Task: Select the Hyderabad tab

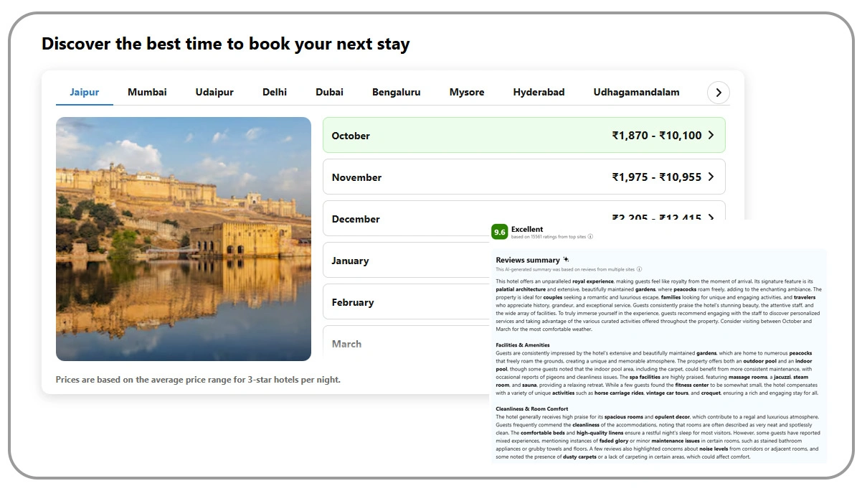Action: point(539,92)
